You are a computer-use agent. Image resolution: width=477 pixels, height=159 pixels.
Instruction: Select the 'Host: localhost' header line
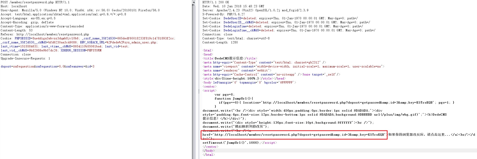click(x=14, y=6)
